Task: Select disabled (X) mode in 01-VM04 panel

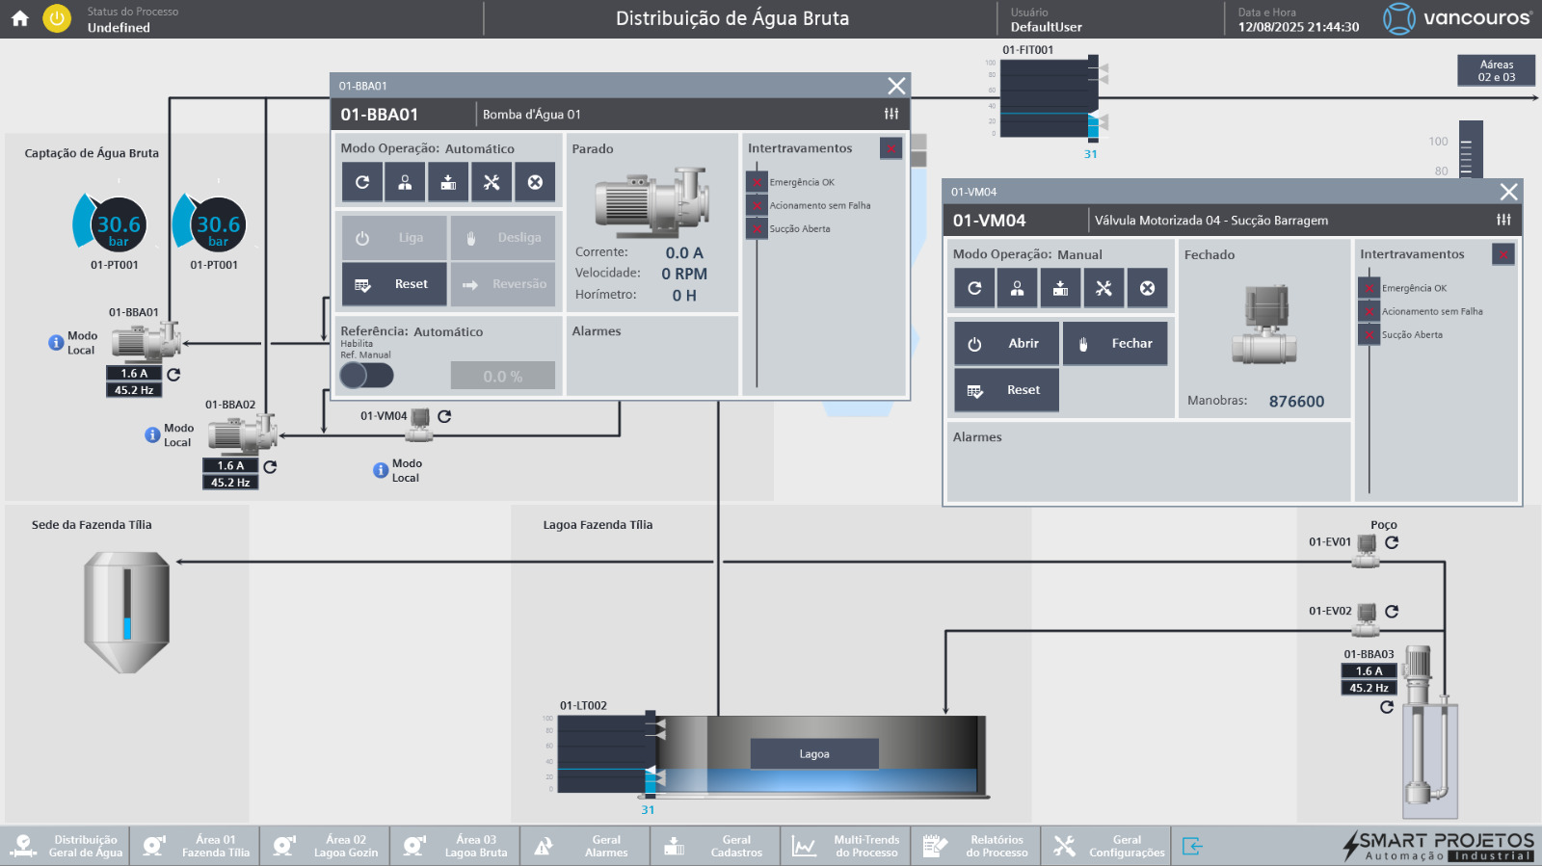Action: tap(1147, 288)
